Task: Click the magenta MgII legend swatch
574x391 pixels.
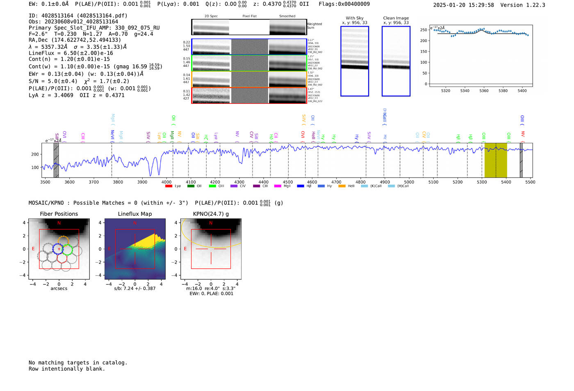Action: [278, 186]
